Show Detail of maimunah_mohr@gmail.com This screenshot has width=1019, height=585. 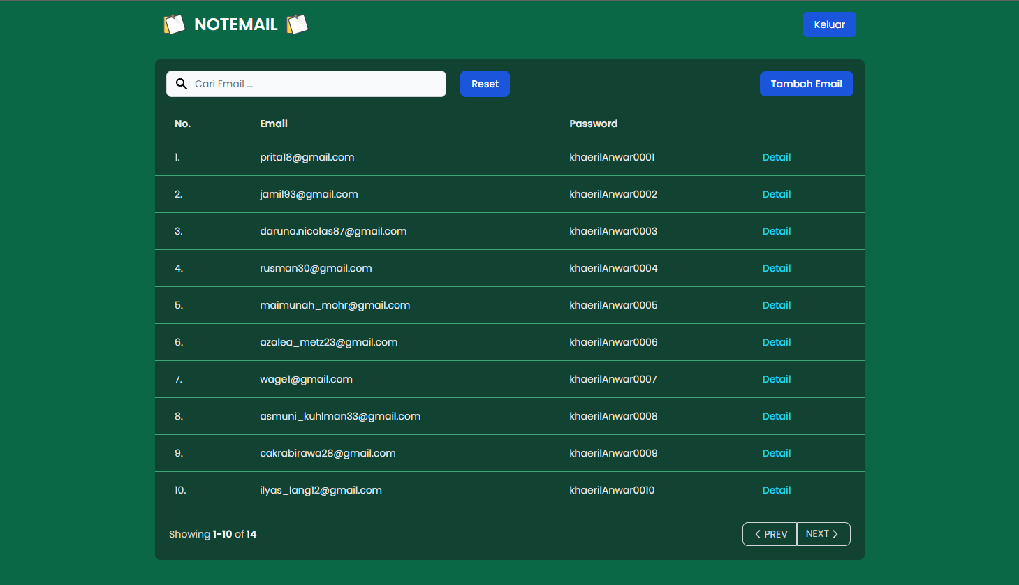coord(777,305)
